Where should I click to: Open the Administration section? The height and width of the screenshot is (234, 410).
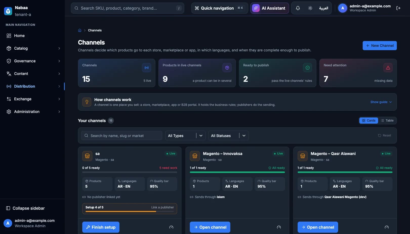coord(32,112)
